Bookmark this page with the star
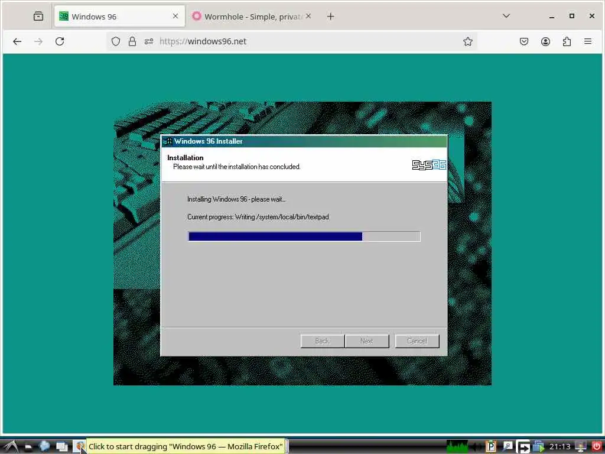 [468, 41]
